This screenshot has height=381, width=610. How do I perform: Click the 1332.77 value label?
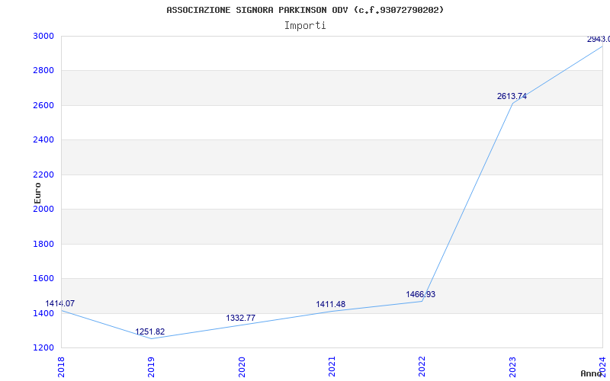(240, 318)
